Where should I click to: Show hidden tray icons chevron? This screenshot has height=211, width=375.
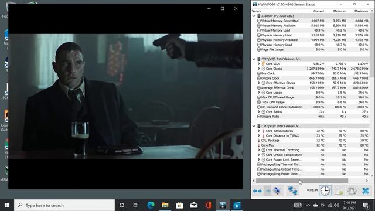308,205
